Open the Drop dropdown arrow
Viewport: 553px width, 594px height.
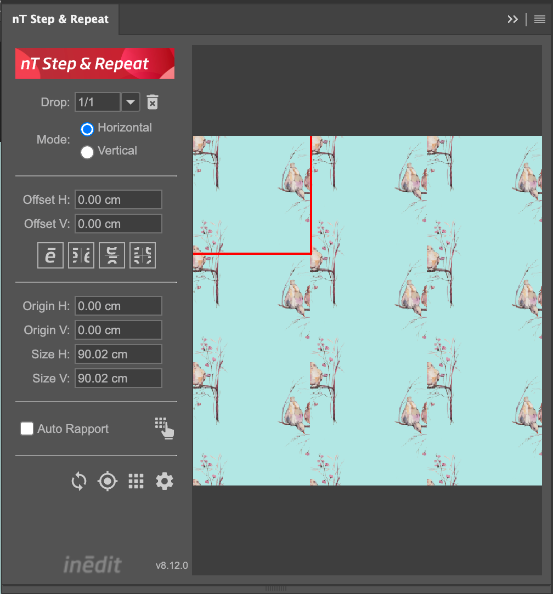[x=131, y=102]
